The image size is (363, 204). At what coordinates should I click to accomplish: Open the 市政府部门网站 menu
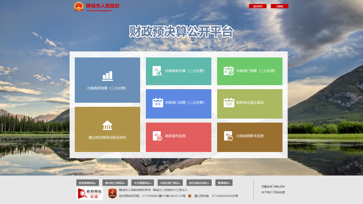pyautogui.click(x=169, y=182)
